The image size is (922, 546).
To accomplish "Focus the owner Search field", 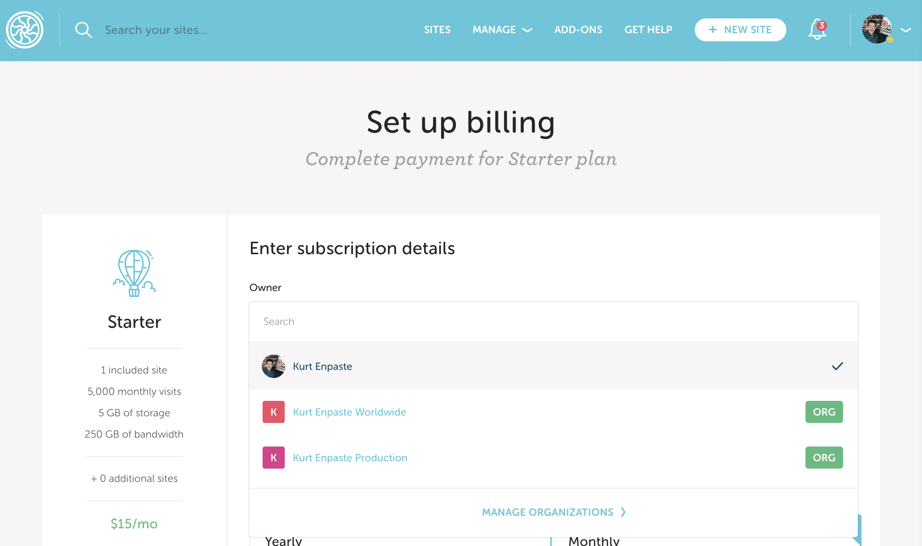I will (x=553, y=322).
